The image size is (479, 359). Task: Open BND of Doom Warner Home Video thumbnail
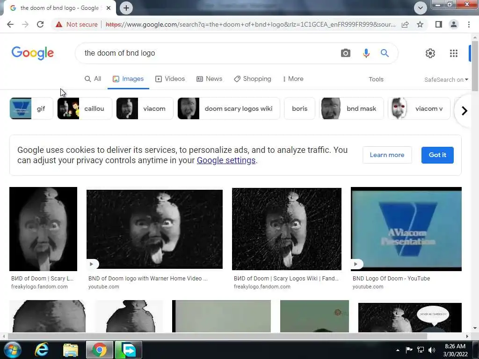coord(154,229)
